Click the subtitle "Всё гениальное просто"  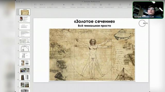94,26
